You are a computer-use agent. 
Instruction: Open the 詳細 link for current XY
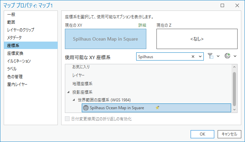142,25
